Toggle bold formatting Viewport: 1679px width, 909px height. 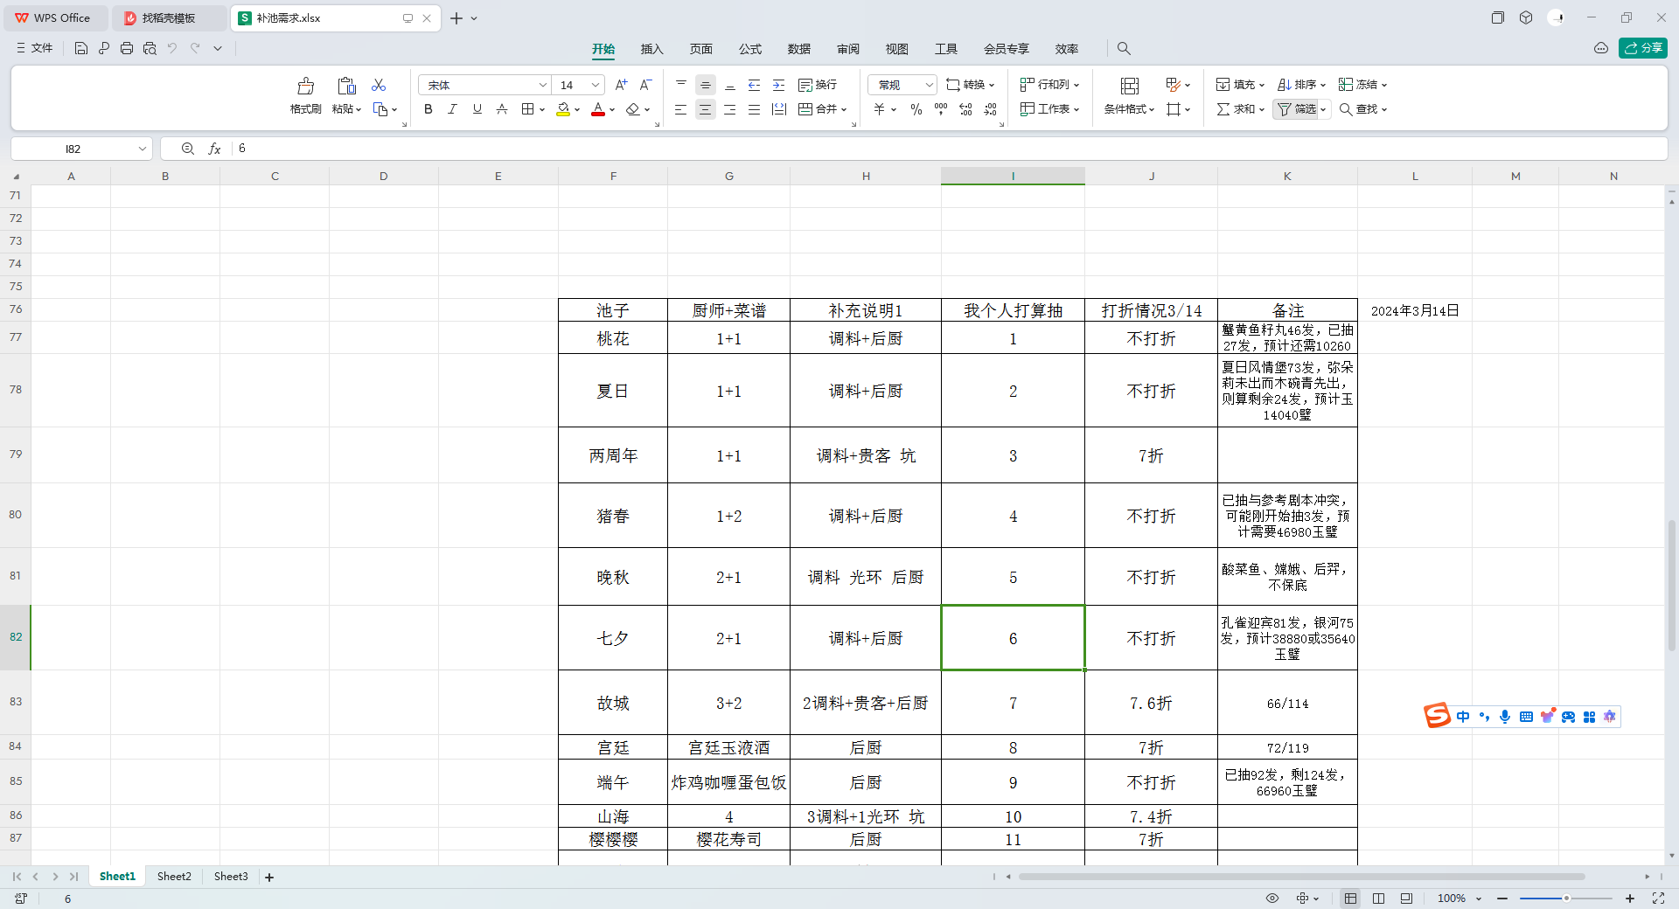pos(428,109)
